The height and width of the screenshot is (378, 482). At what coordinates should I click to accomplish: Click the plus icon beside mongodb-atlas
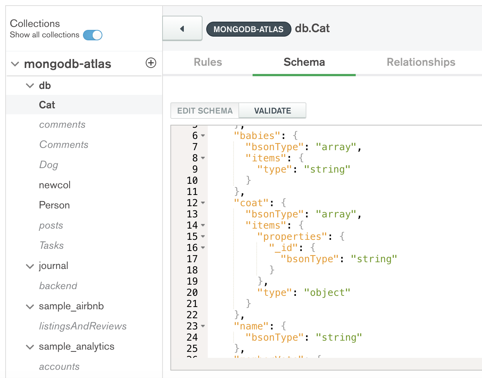coord(151,63)
